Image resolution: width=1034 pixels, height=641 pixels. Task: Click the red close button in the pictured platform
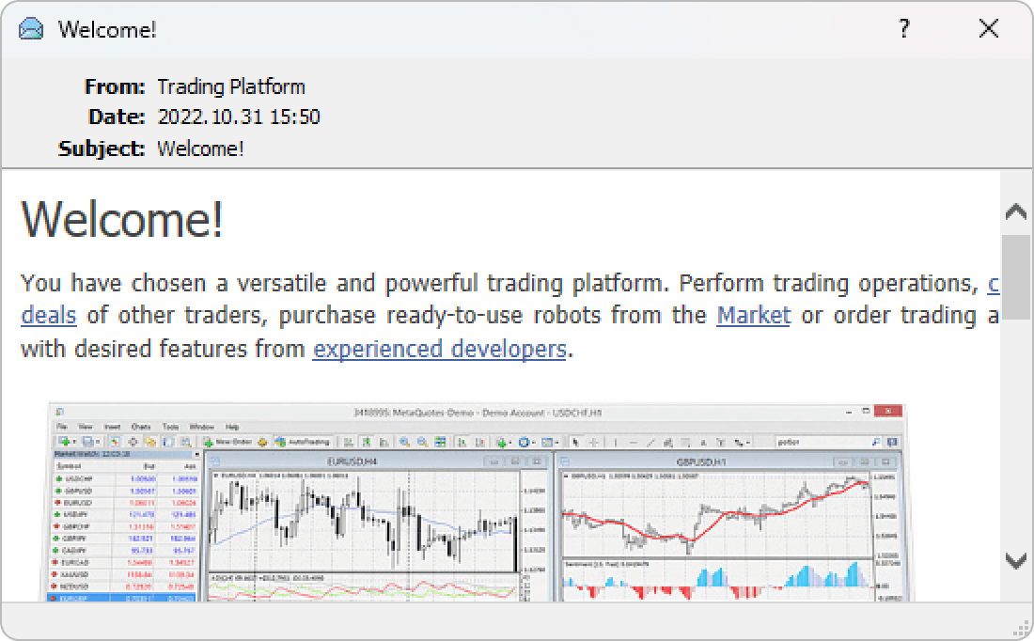click(x=889, y=412)
